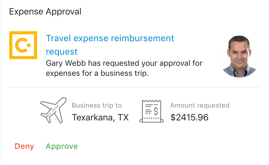The height and width of the screenshot is (165, 269).
Task: Click the 'Amount requested' label
Action: (x=200, y=105)
